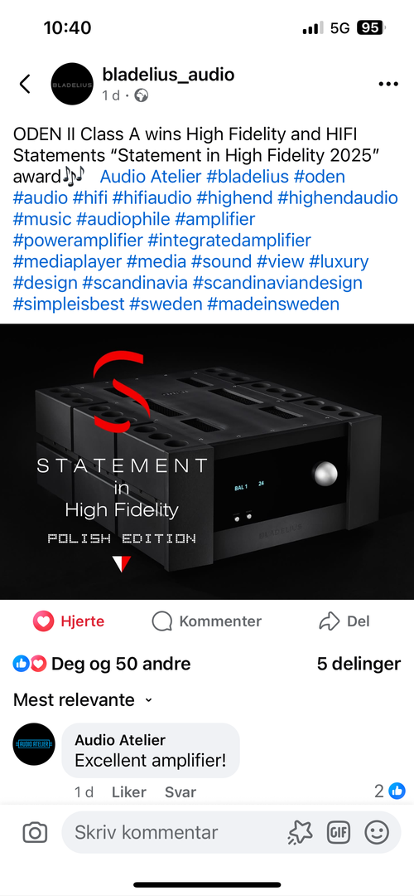Viewport: 414px width, 896px height.
Task: Tap the camera icon beside comment field
Action: point(35,832)
